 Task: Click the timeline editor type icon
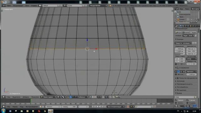click(4, 107)
